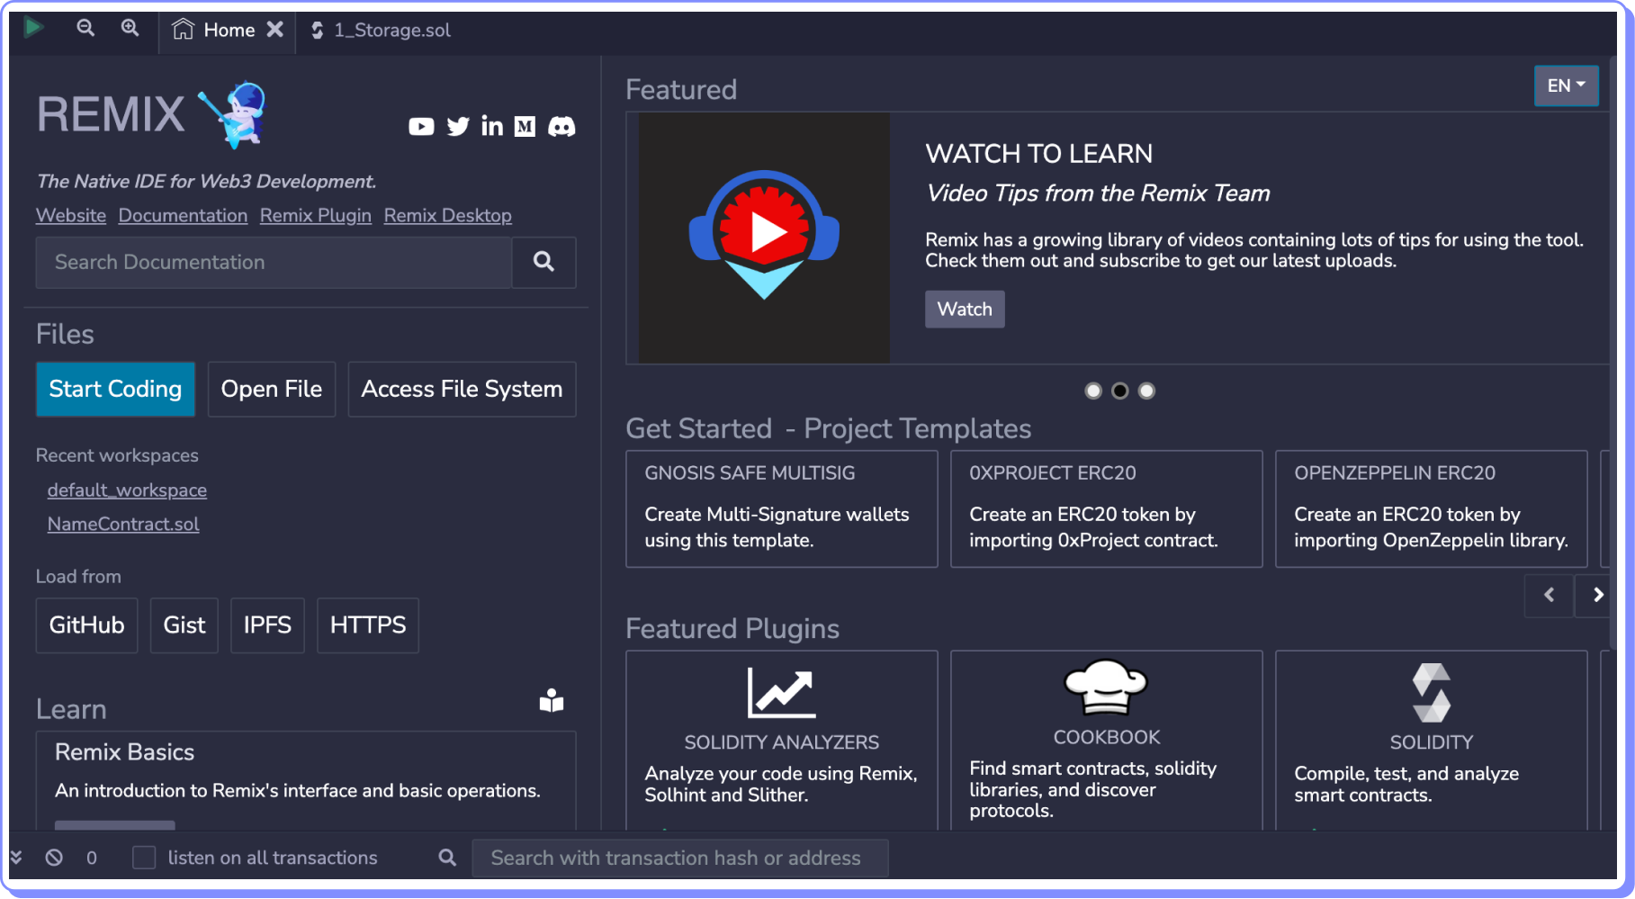Viewport: 1635px width, 899px height.
Task: Click the Open File button
Action: 272,390
